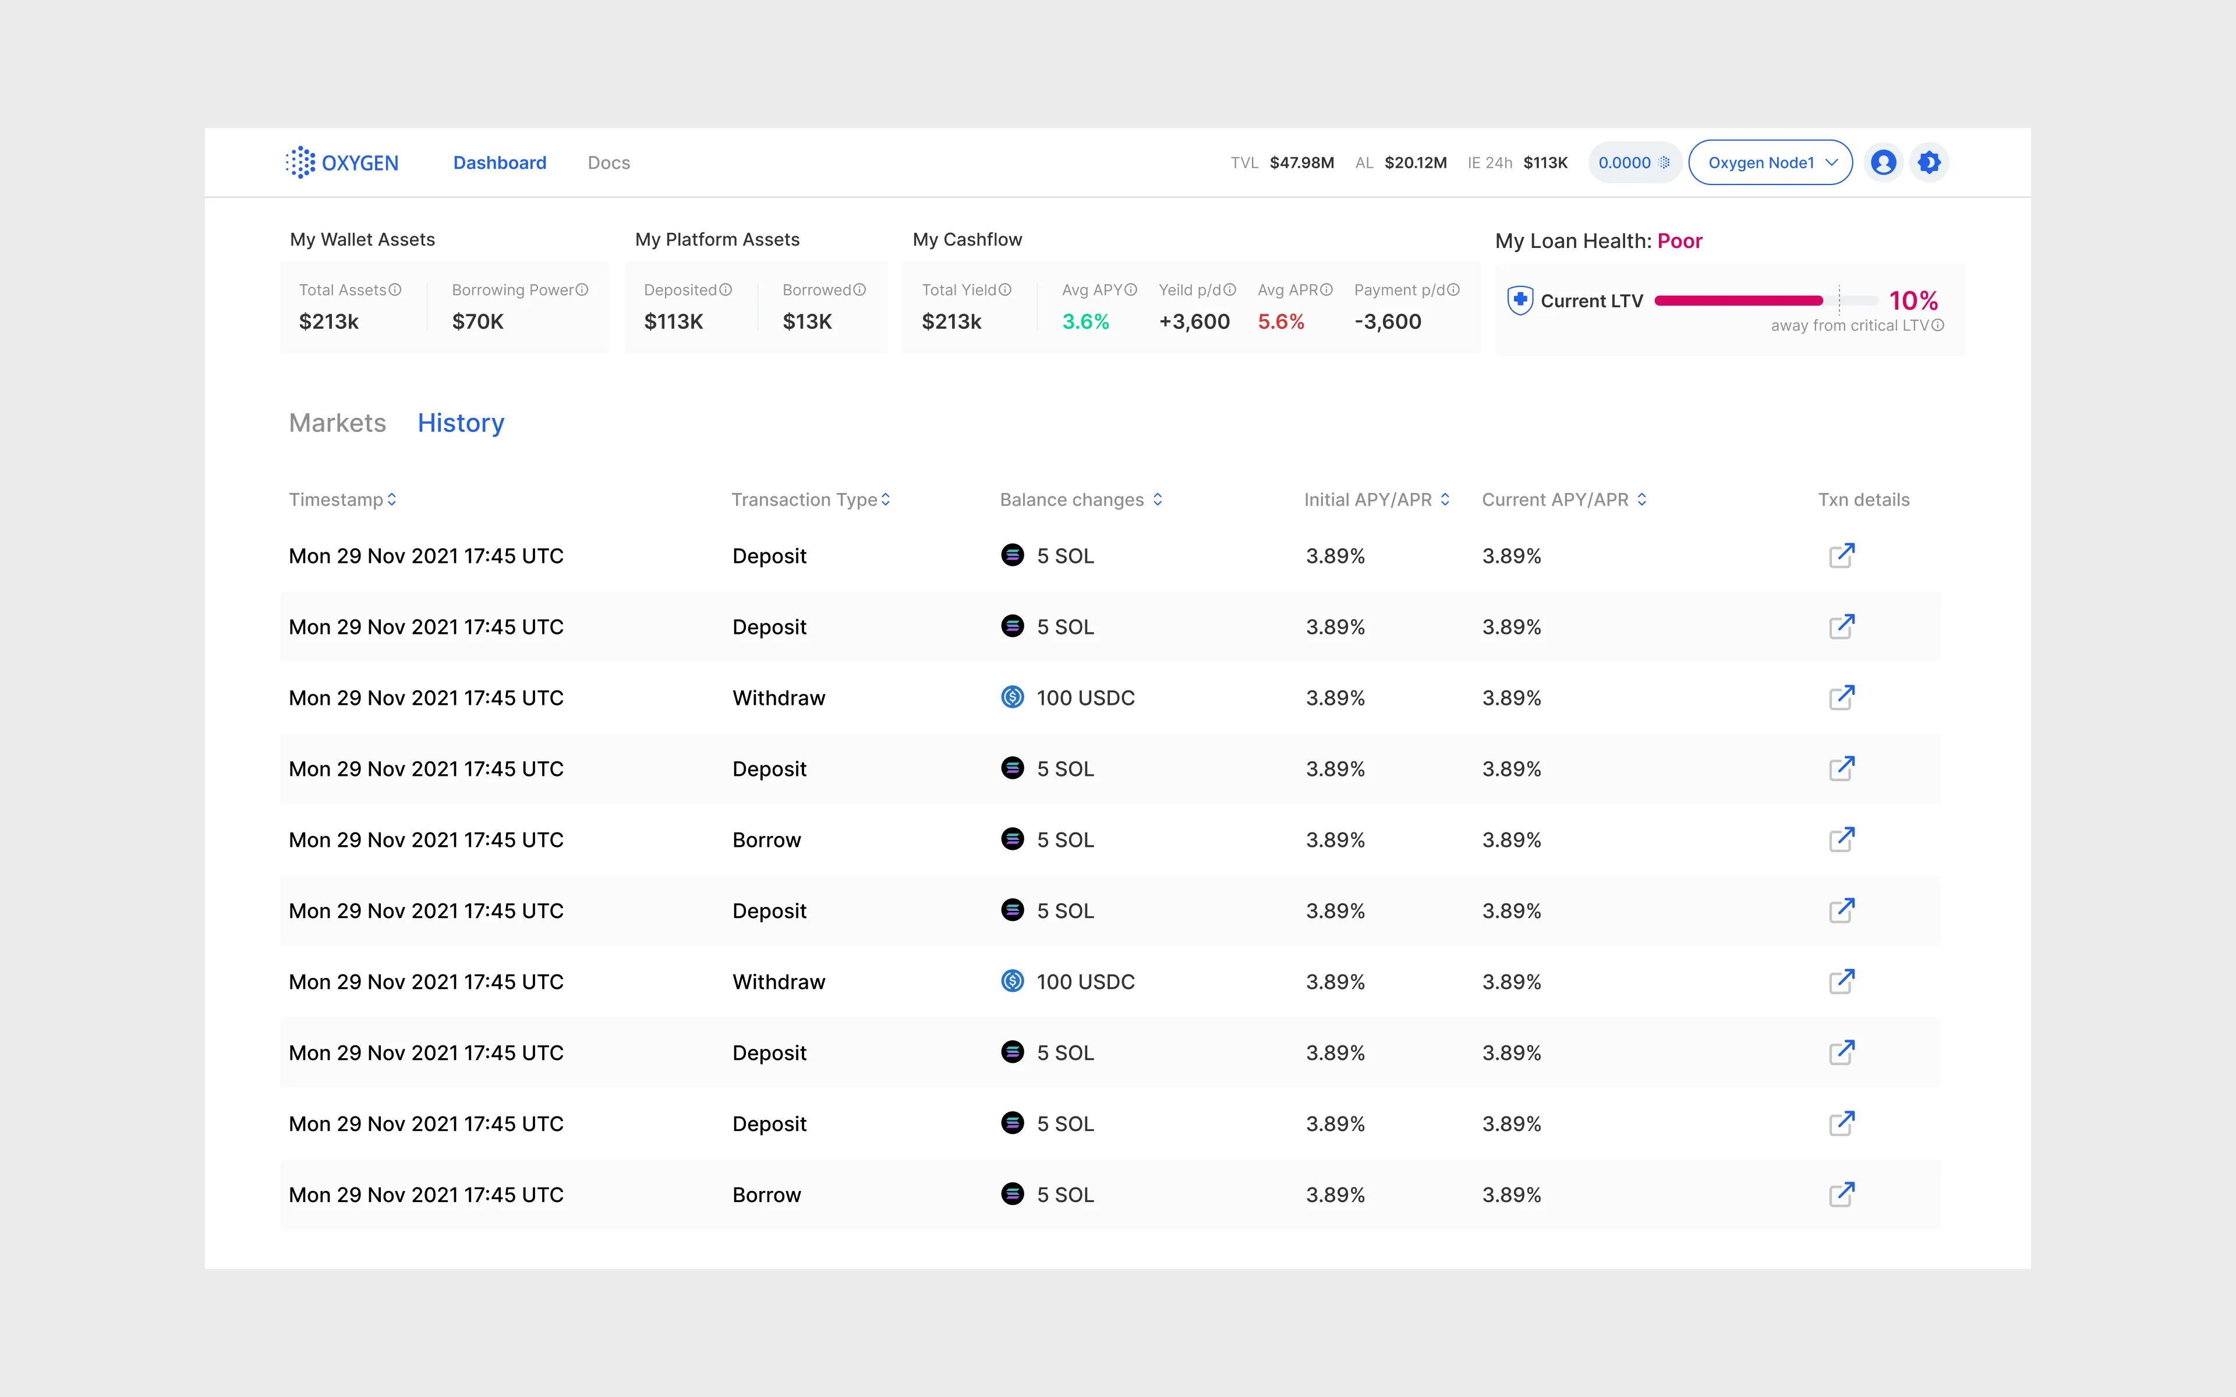The width and height of the screenshot is (2236, 1397).
Task: Click info icon next to Avg APY
Action: (1131, 290)
